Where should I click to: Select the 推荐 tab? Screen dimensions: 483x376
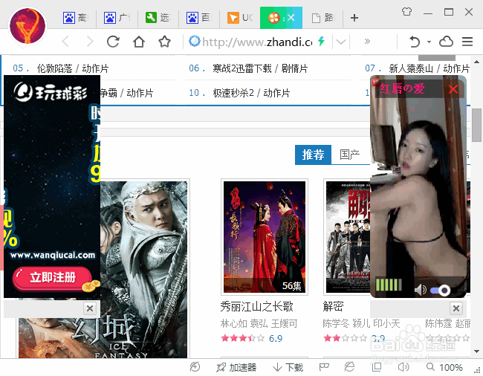coord(313,155)
